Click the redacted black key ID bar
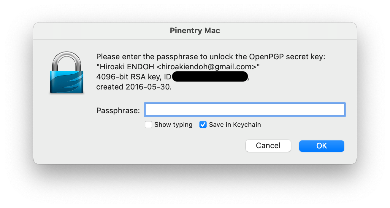This screenshot has height=208, width=390. [x=210, y=77]
